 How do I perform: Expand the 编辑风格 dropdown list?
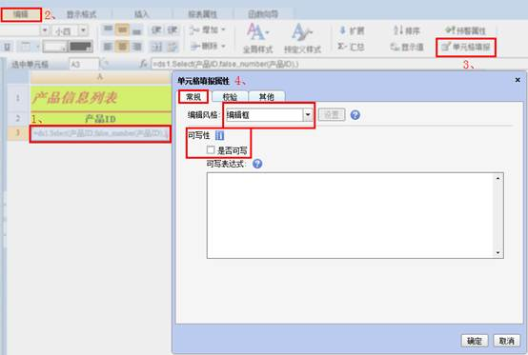point(308,115)
